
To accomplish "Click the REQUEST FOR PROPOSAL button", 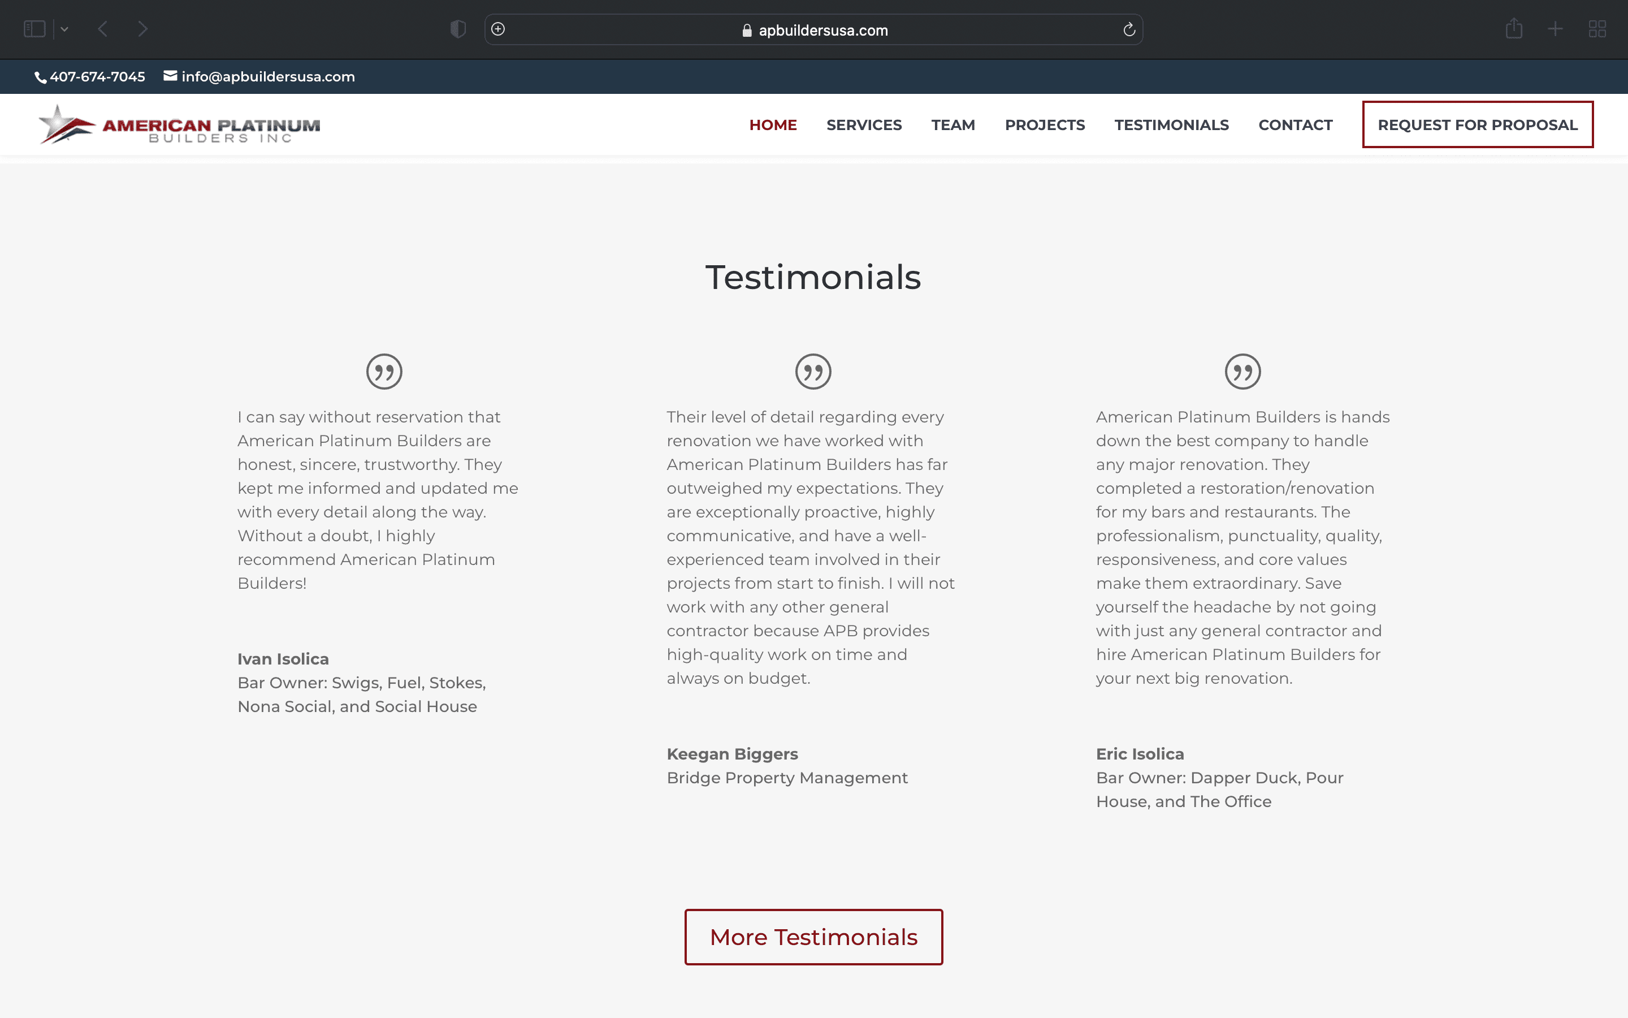I will click(x=1478, y=124).
